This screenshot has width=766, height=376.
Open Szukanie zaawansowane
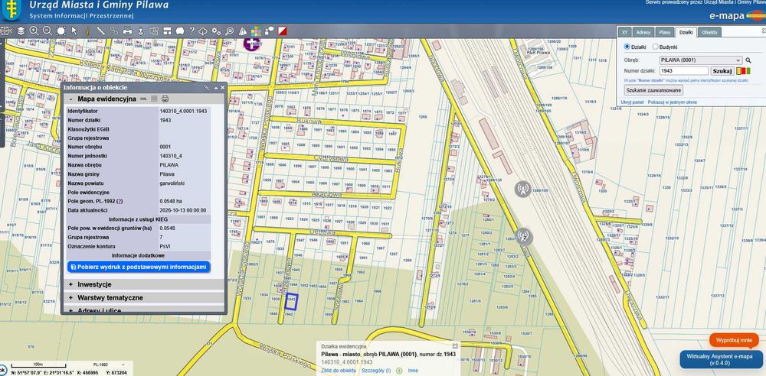pyautogui.click(x=654, y=90)
